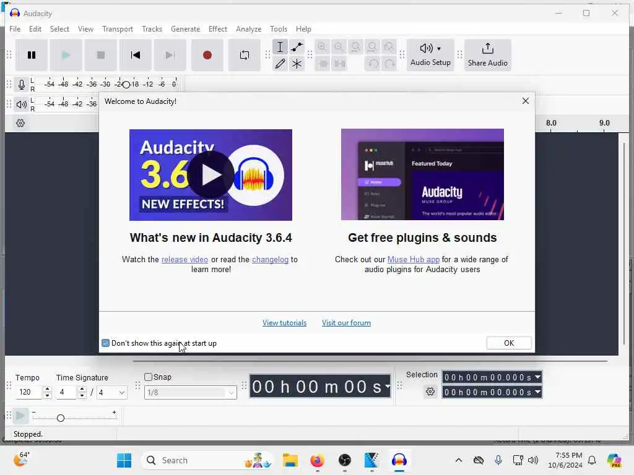Click the playback speed slider knob
Image resolution: width=634 pixels, height=475 pixels.
point(61,418)
